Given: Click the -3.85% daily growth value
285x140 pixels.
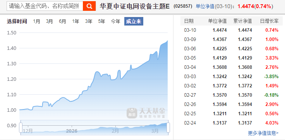Looking at the screenshot, I should point(271,77).
